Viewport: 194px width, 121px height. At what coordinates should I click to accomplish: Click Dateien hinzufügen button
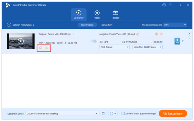[x=21, y=25]
